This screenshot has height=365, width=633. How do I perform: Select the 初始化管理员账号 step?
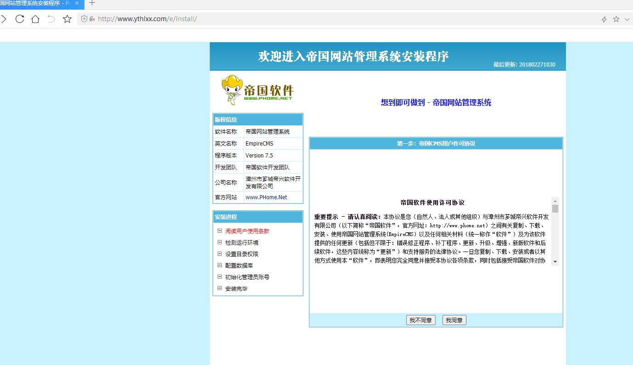247,277
